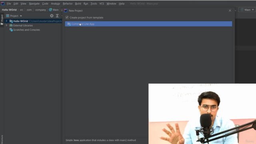Viewport: 256px width, 144px height.
Task: Open the Run menu
Action: point(86,4)
